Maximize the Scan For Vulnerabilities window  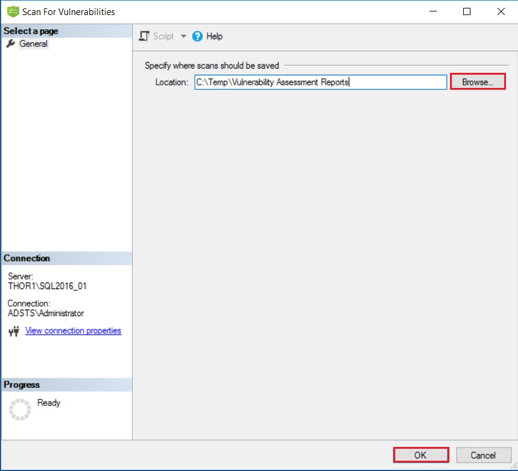coord(467,11)
